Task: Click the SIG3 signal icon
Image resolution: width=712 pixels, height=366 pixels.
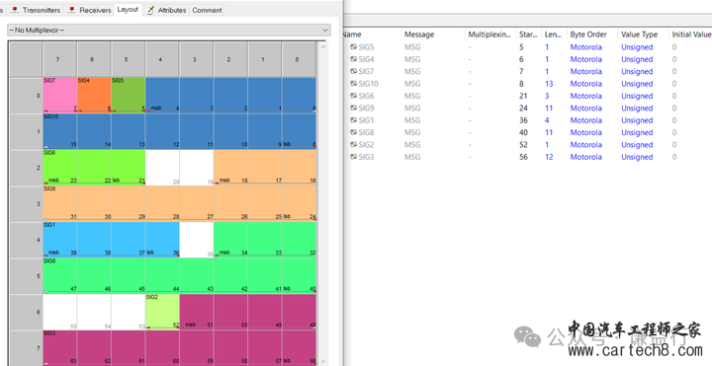Action: (353, 157)
